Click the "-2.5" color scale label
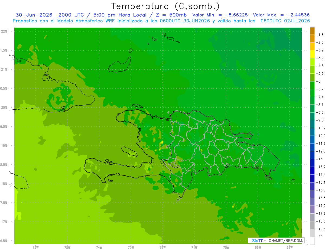The width and height of the screenshot is (325, 251). pos(320,43)
